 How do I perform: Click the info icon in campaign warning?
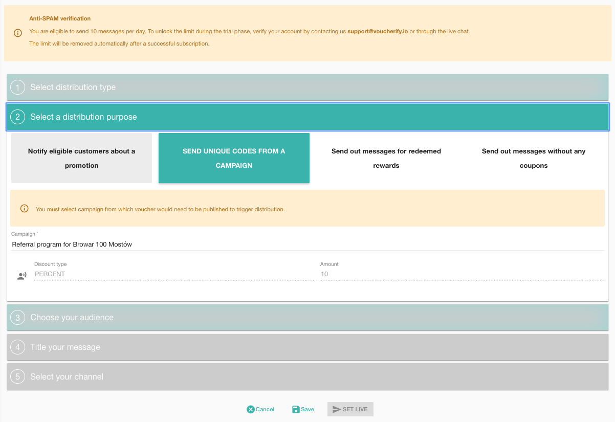point(24,209)
